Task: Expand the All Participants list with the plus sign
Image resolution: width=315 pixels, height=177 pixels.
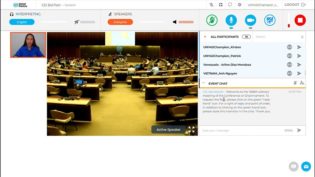Action: [x=205, y=37]
